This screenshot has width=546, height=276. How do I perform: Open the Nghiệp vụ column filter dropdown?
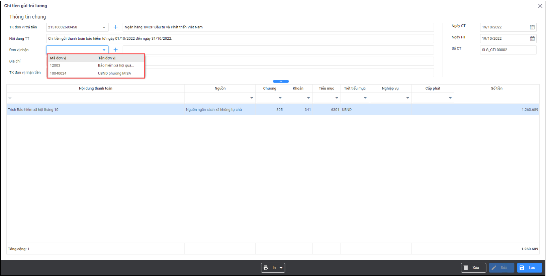click(x=408, y=98)
